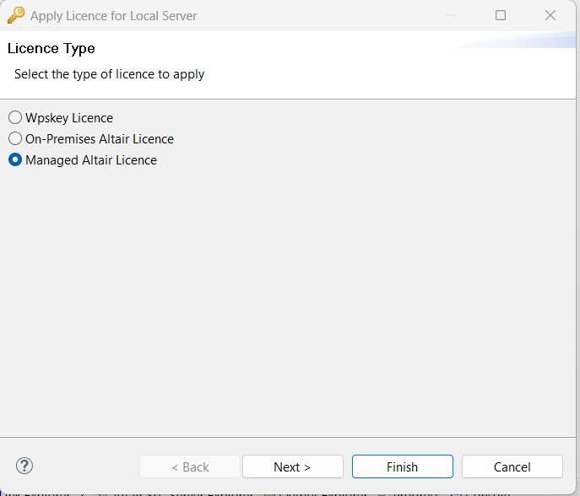The width and height of the screenshot is (580, 496).
Task: Select the Managed Altair Licence radio button
Action: [x=15, y=160]
